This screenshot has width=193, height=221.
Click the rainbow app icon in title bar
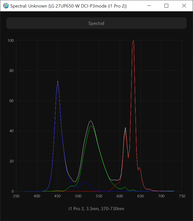(6, 6)
